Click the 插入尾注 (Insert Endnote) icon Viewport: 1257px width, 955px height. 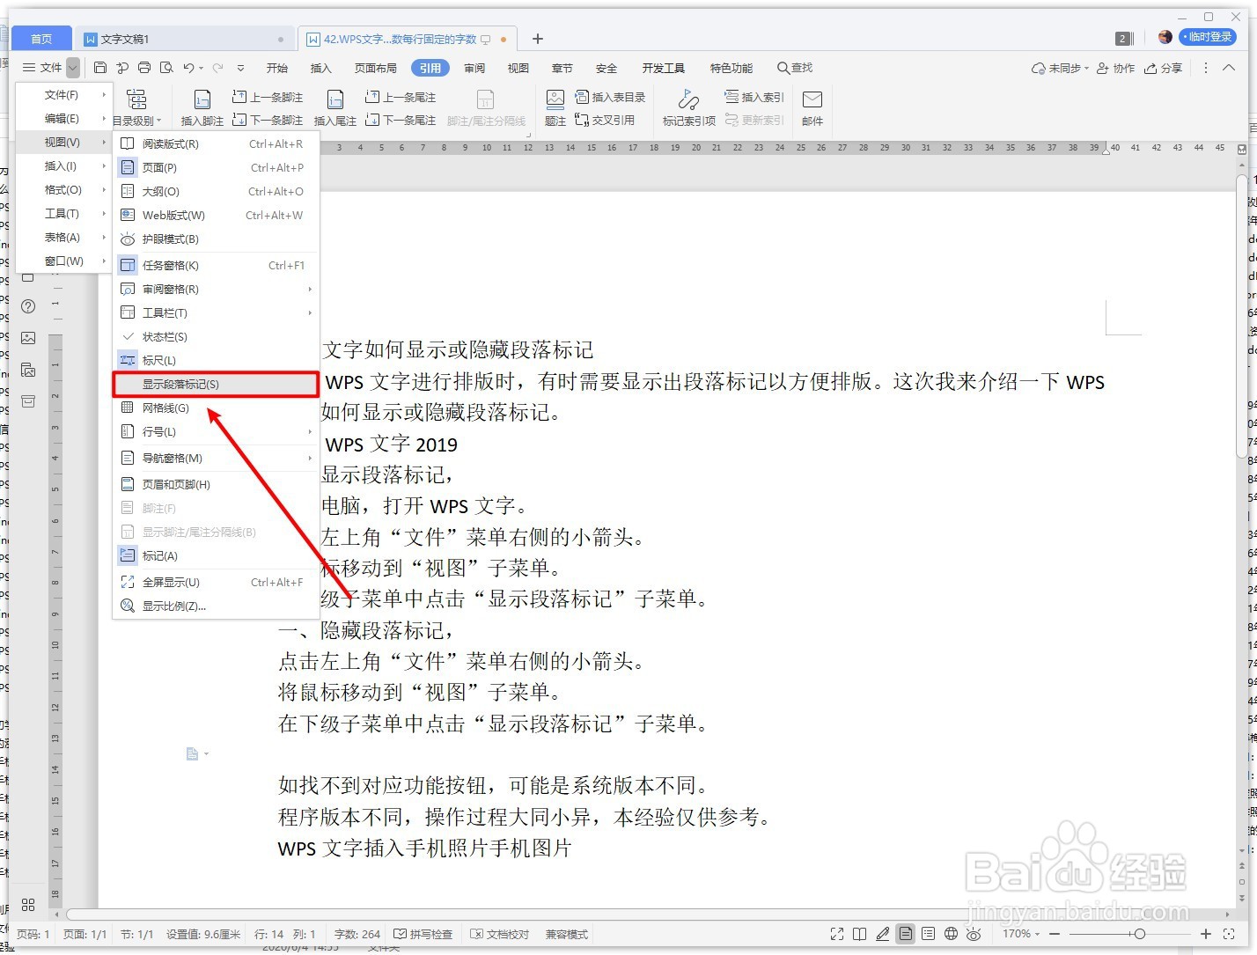click(335, 106)
